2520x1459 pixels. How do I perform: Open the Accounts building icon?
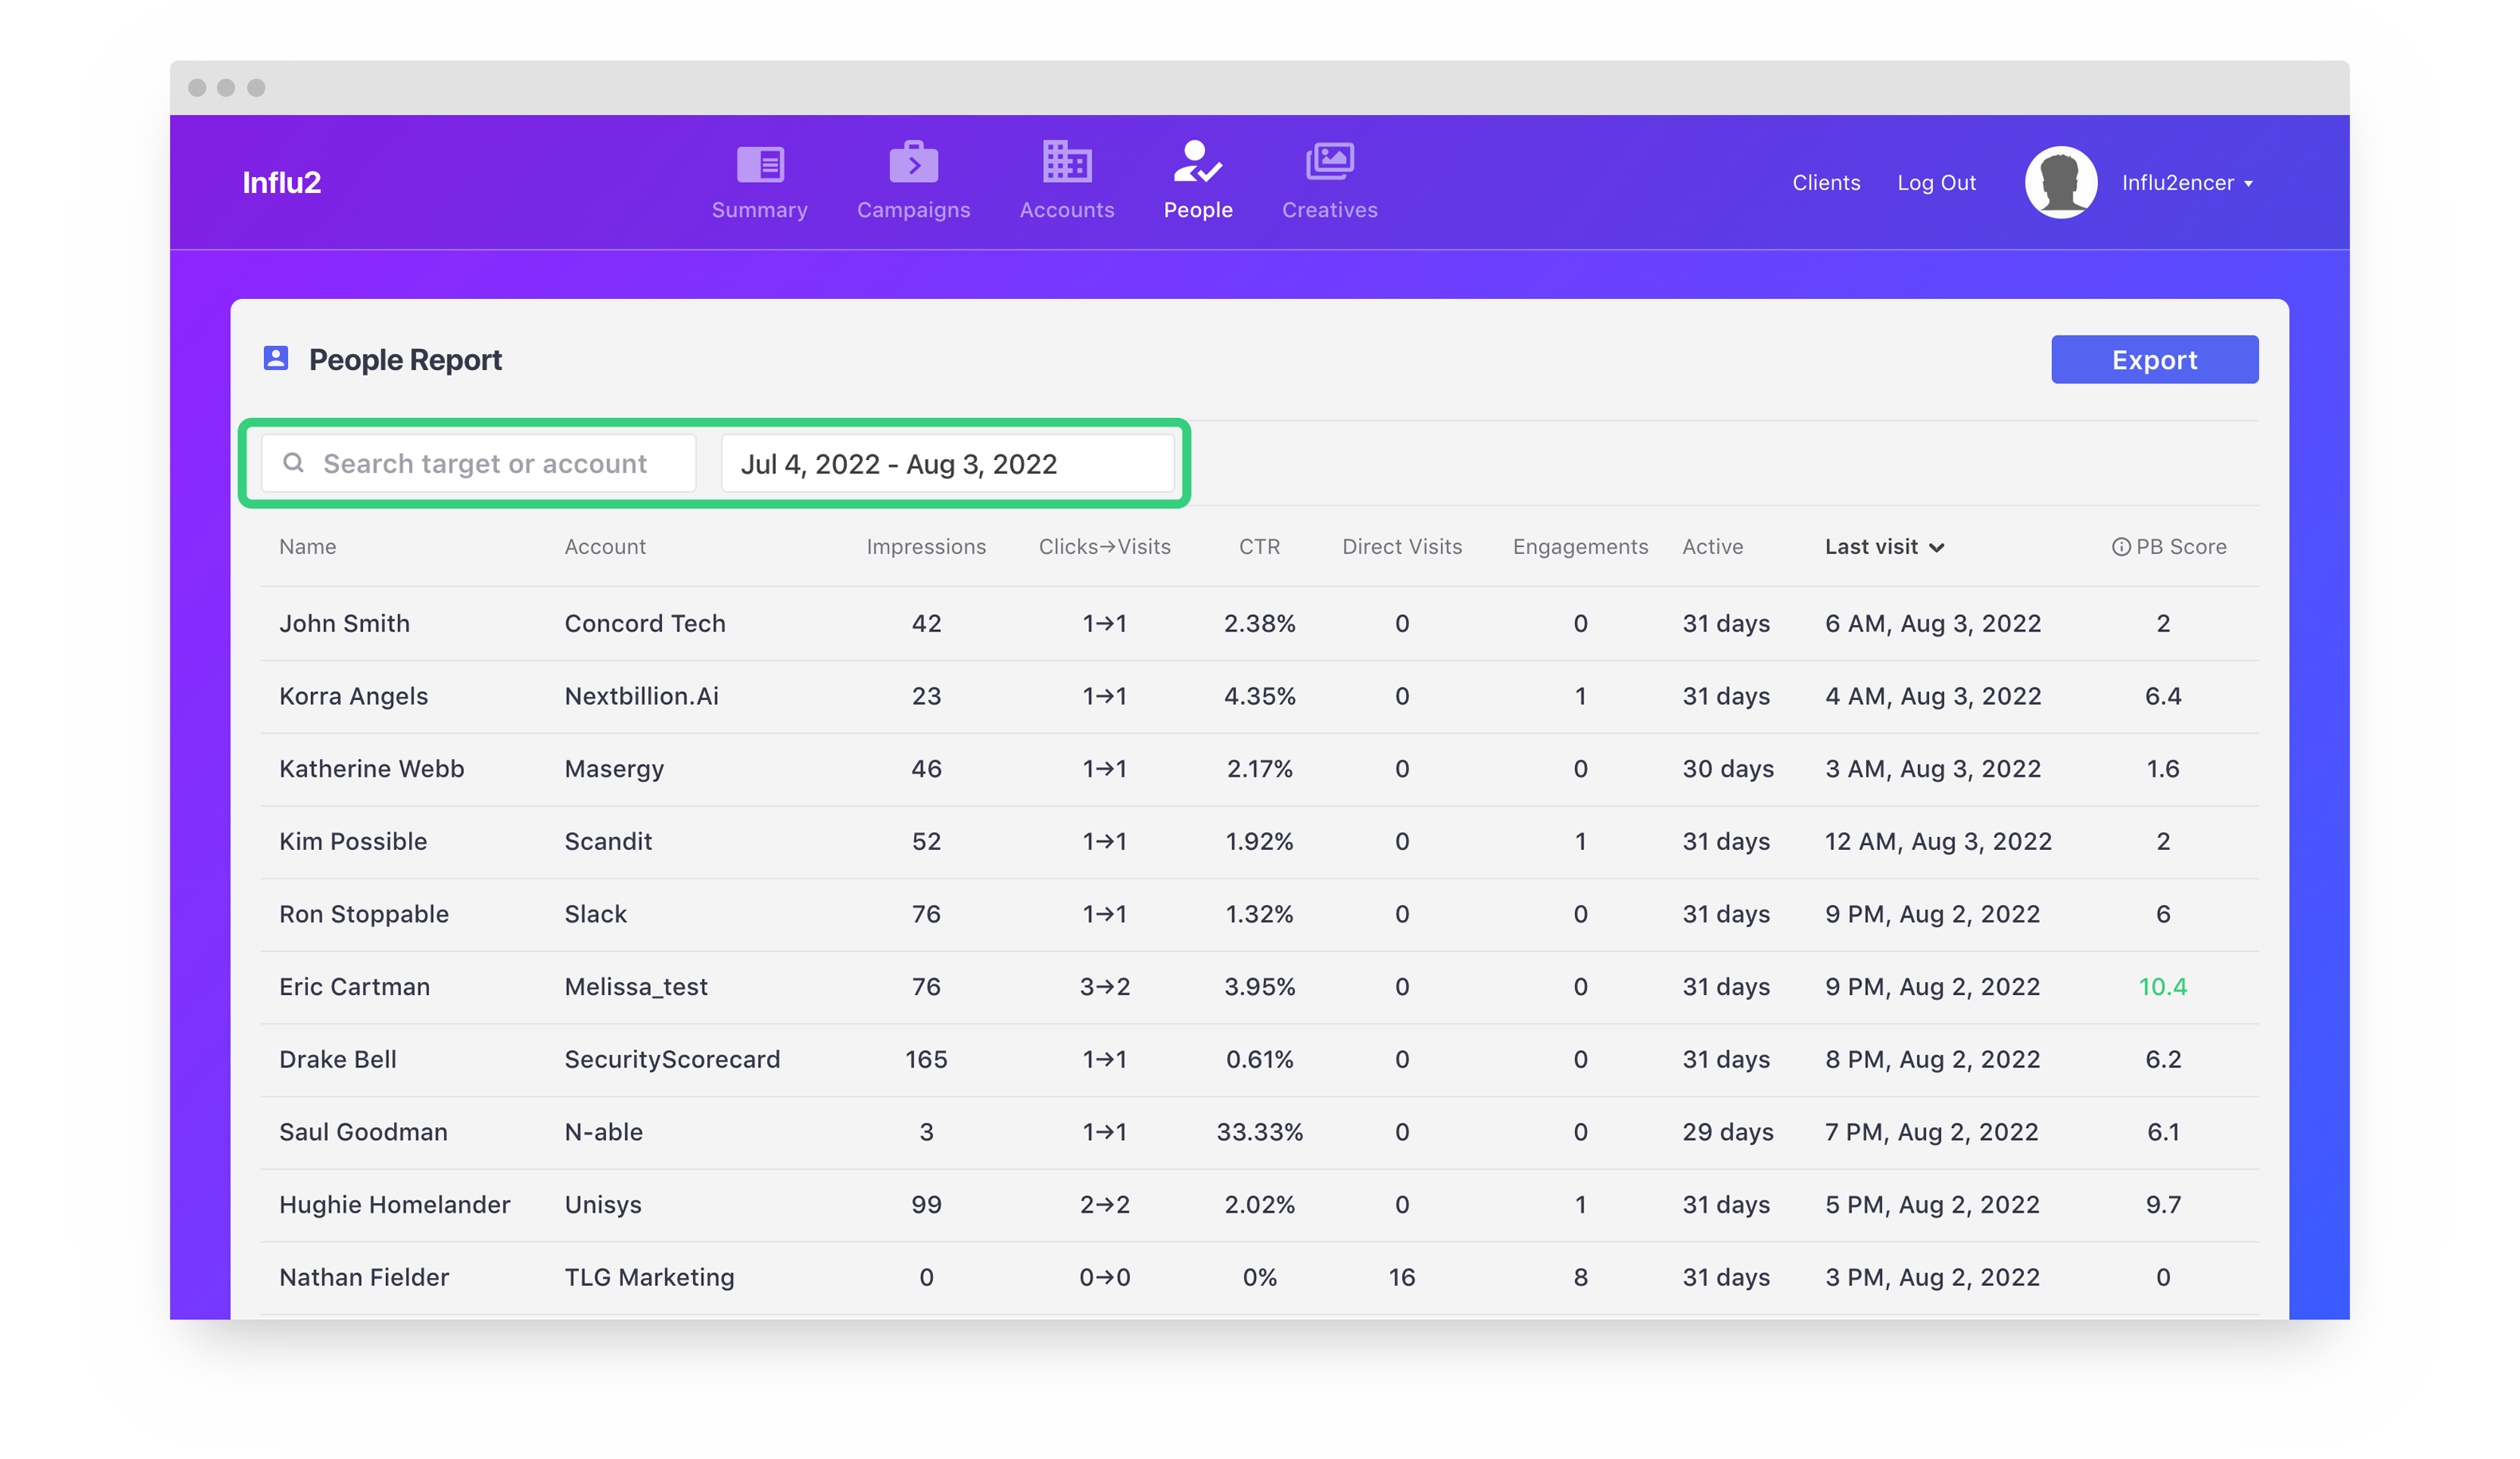tap(1066, 162)
